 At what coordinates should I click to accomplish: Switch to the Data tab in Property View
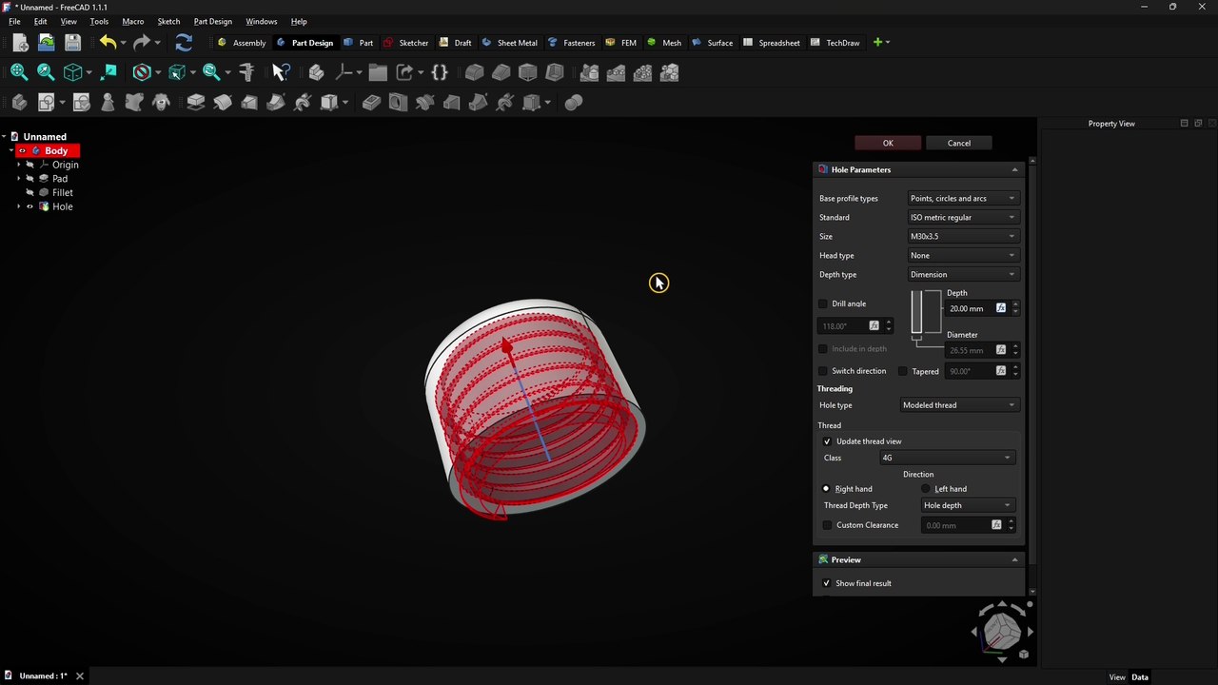1140,677
